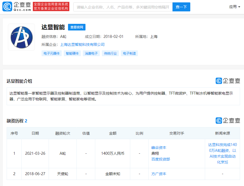The width and height of the screenshot is (244, 186).
Task: Click the 融资轮次 column header
Action: tap(63, 133)
